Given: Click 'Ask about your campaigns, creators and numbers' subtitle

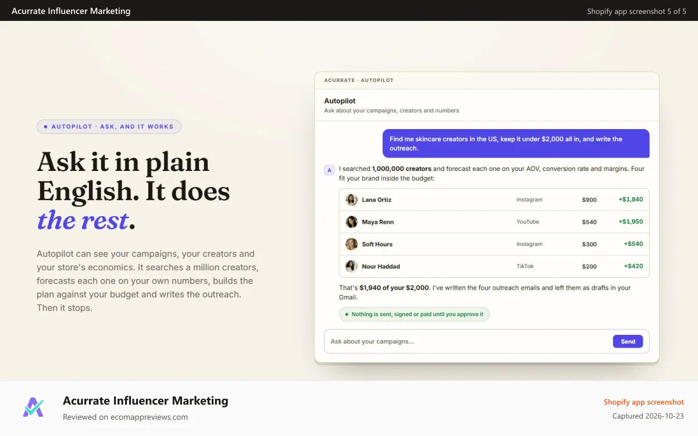Looking at the screenshot, I should pos(391,110).
